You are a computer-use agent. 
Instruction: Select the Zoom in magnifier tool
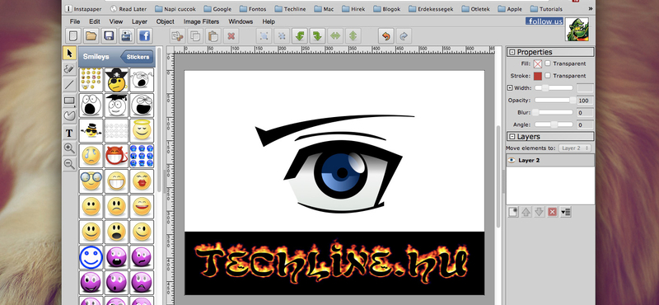(69, 148)
